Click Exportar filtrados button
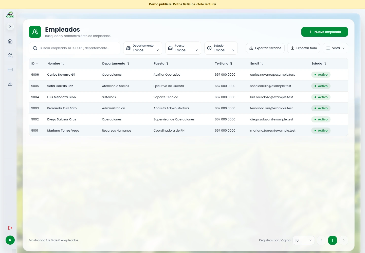This screenshot has height=253, width=365. click(265, 48)
